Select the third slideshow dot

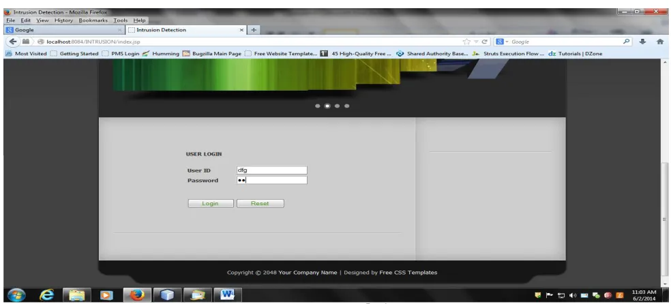338,106
